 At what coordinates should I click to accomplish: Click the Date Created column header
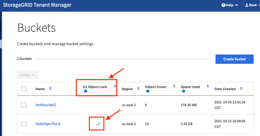pyautogui.click(x=225, y=89)
